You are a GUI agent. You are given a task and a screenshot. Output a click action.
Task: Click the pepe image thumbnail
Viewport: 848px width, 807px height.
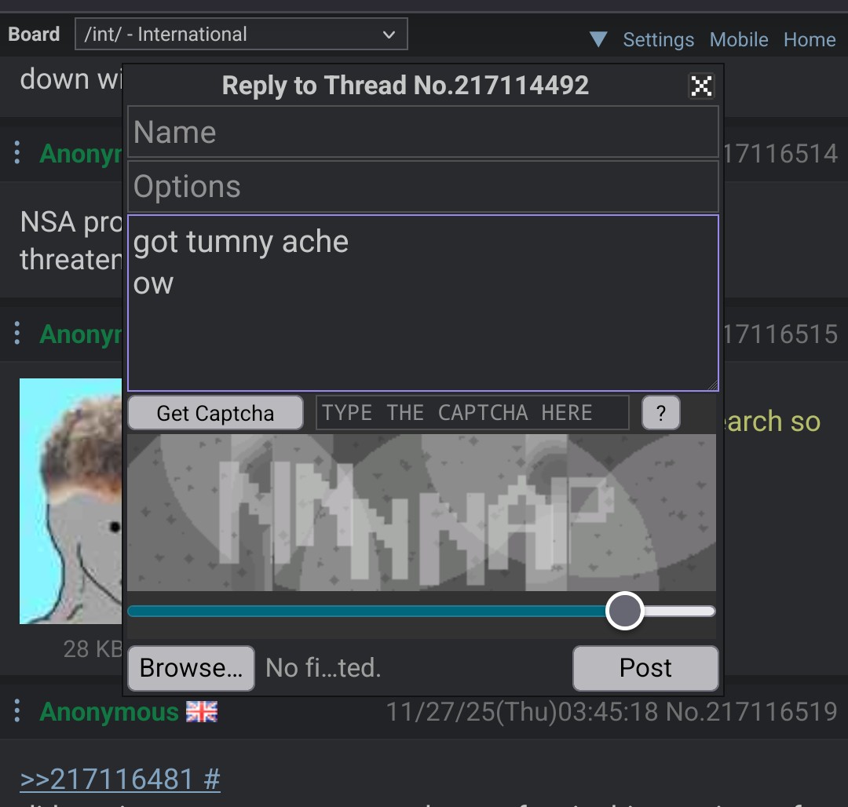coord(71,501)
